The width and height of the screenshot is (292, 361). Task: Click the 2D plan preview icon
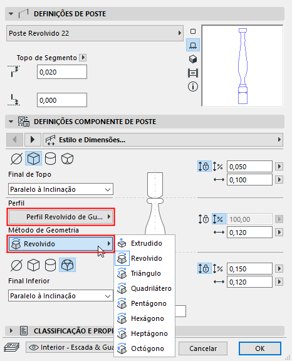(193, 31)
